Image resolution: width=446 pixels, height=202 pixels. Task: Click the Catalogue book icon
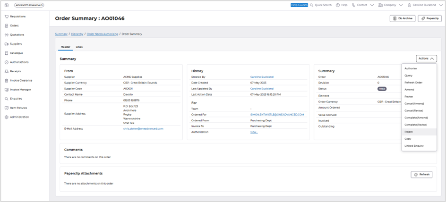(x=7, y=53)
